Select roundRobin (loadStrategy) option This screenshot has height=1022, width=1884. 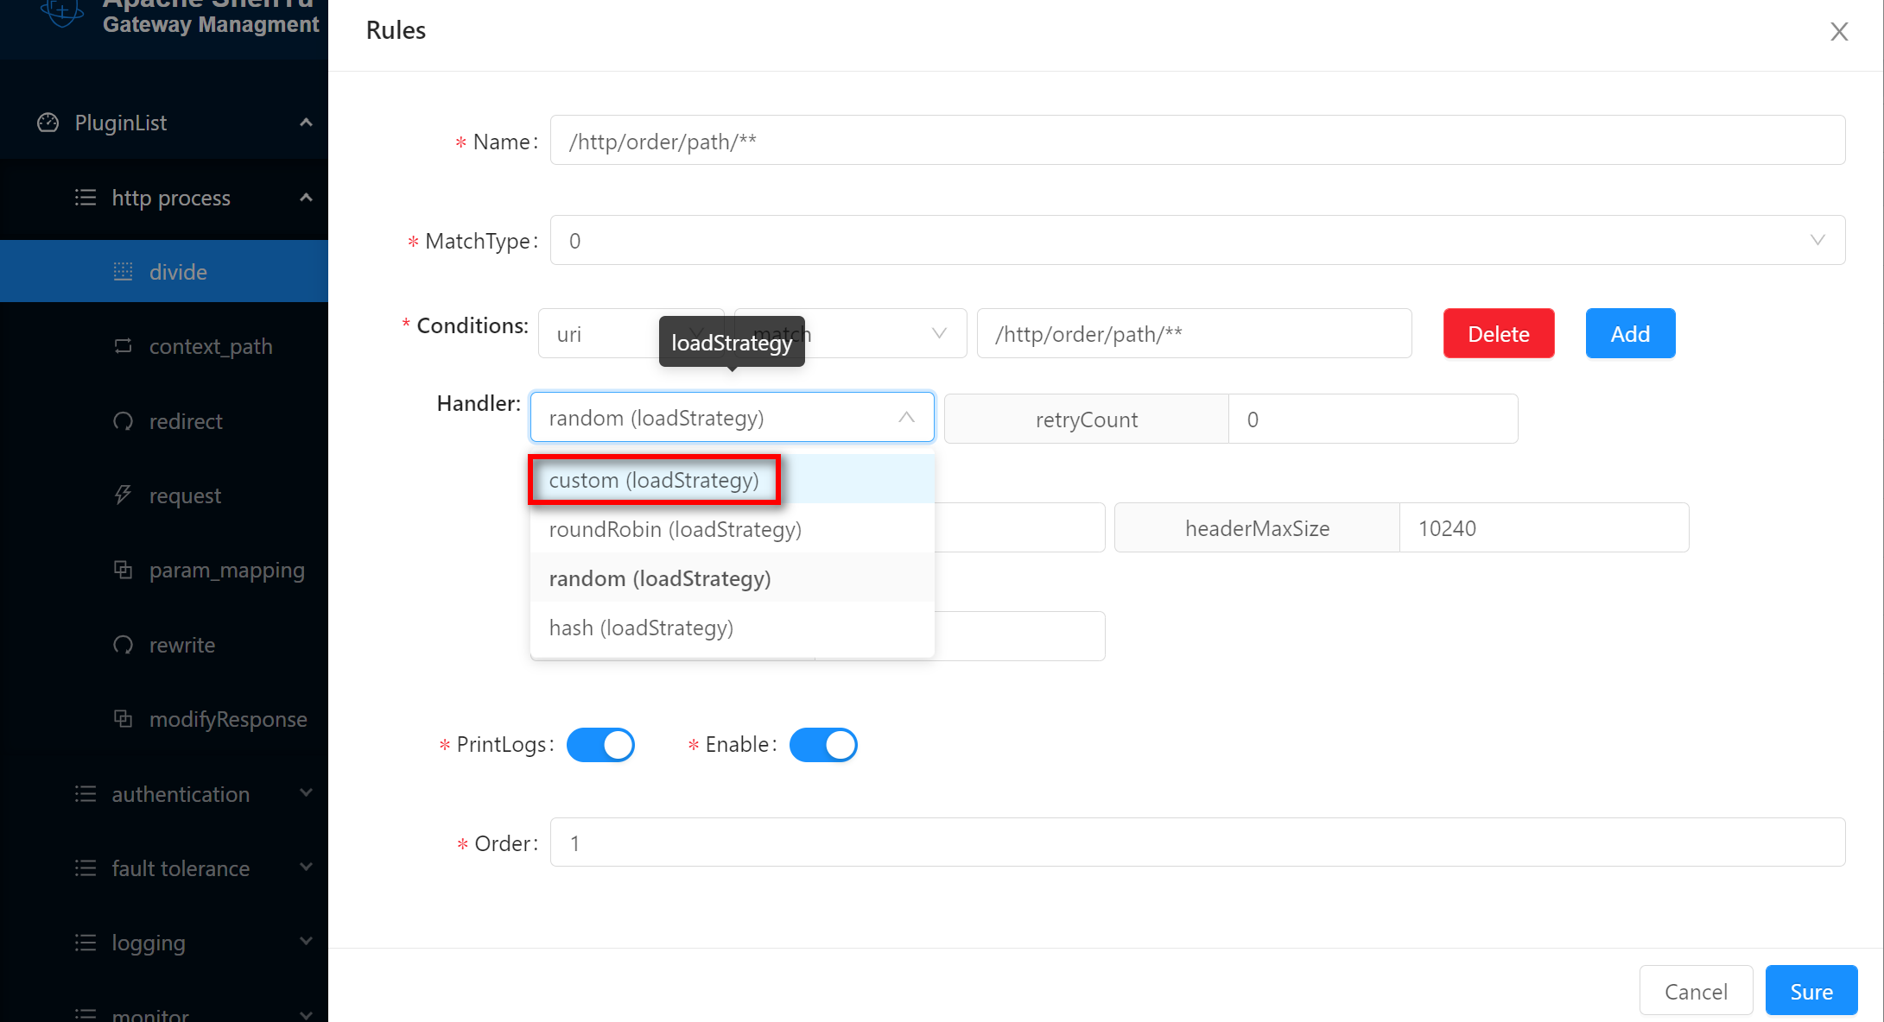click(x=676, y=529)
